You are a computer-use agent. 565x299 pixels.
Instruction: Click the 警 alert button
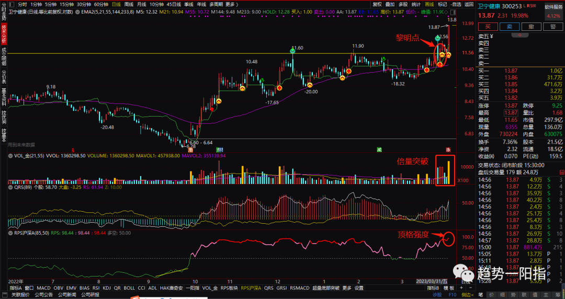553,27
